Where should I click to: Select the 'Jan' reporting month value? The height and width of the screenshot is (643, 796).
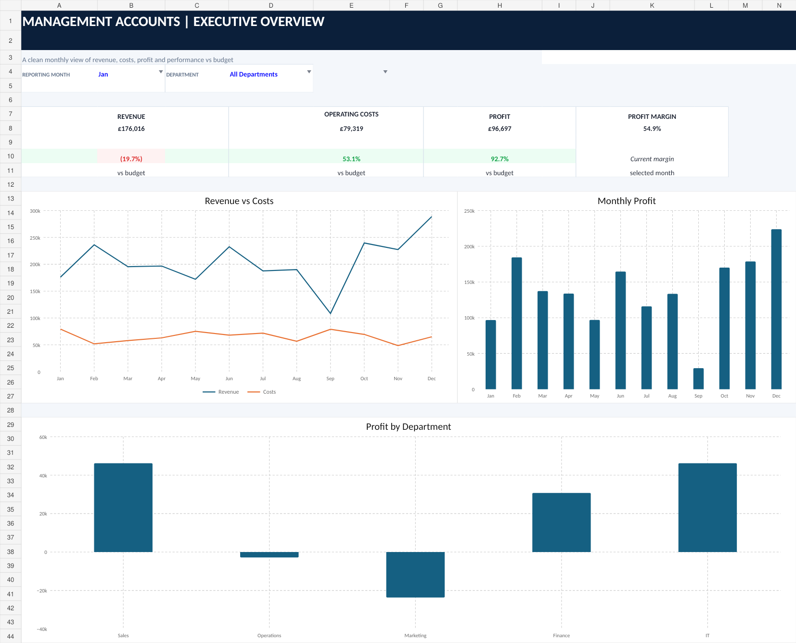pos(103,75)
